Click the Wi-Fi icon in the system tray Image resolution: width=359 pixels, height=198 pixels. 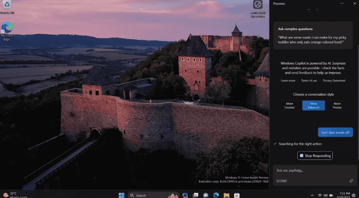point(320,195)
